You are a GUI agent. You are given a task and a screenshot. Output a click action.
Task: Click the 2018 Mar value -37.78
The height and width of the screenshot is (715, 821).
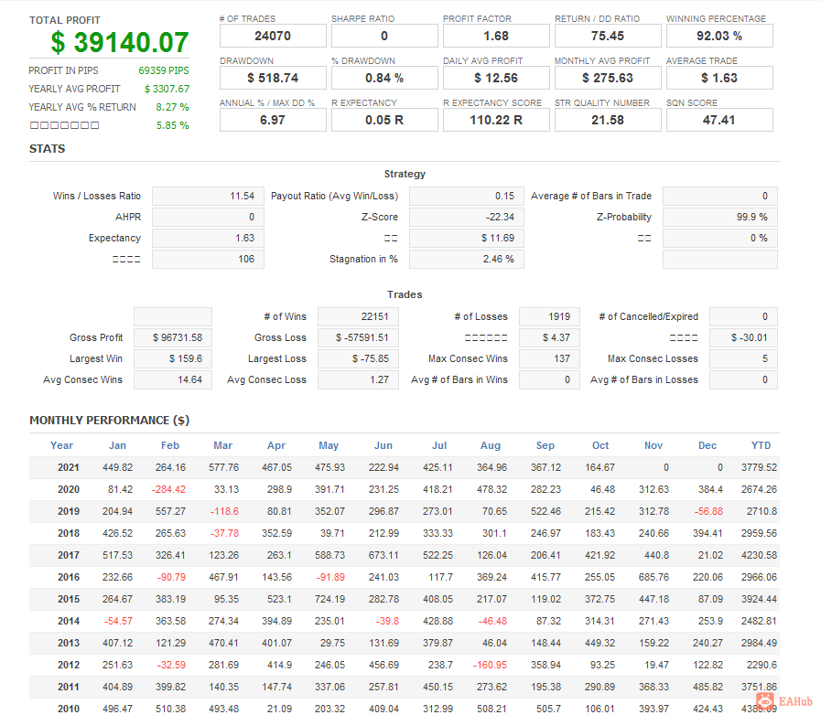(224, 533)
